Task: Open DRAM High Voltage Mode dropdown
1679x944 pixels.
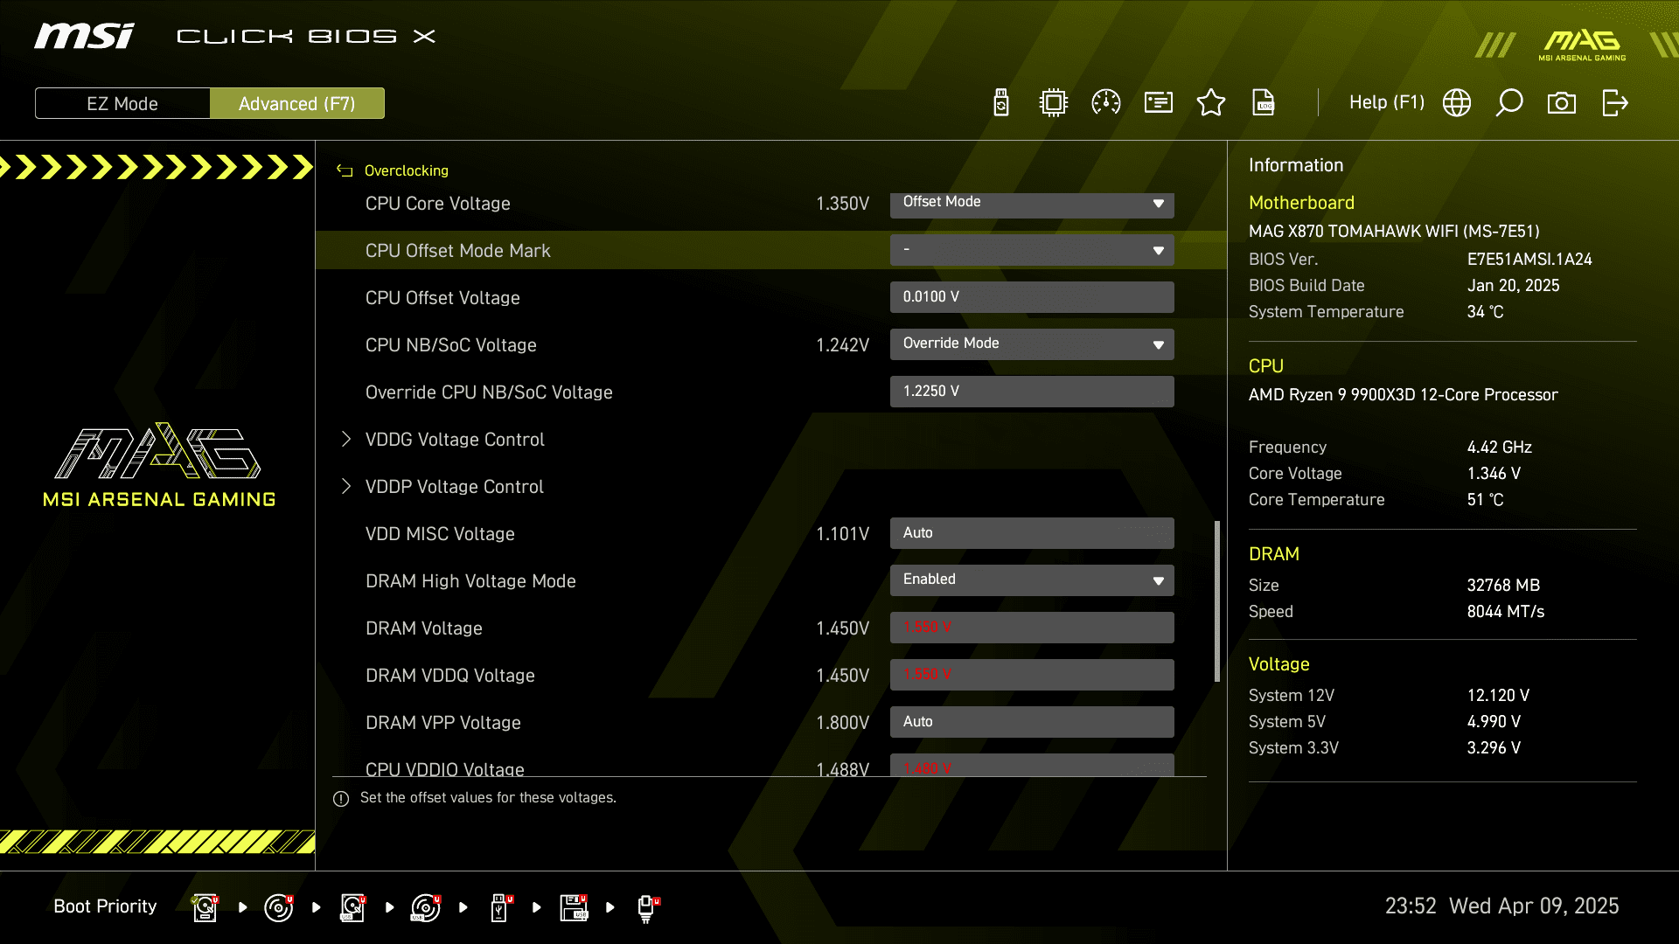Action: (1032, 580)
